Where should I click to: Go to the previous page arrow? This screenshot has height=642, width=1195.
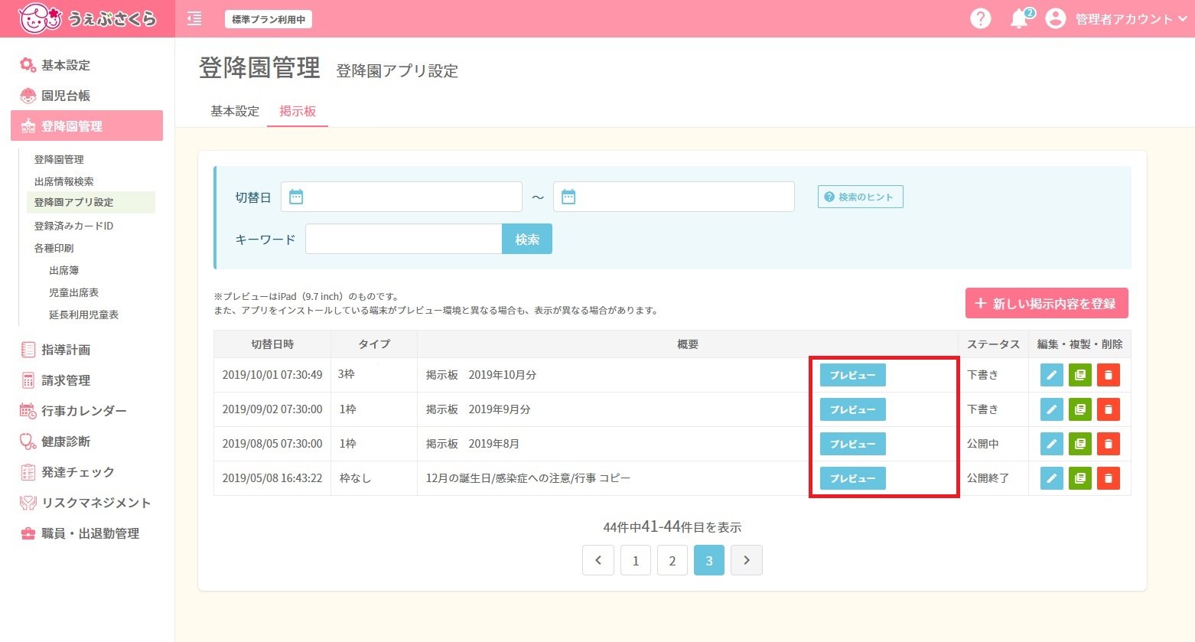point(598,560)
